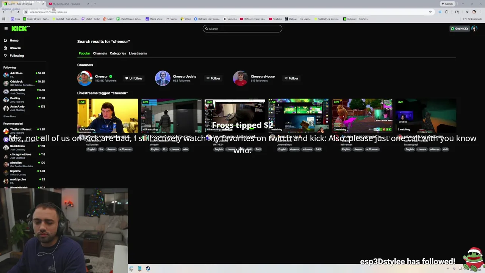Click the Get KICKs button
485x273 pixels.
point(459,29)
